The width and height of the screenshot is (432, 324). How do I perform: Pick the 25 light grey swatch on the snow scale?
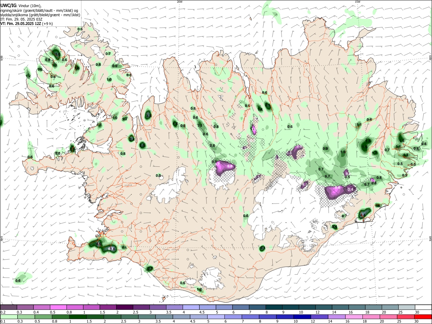point(406,307)
